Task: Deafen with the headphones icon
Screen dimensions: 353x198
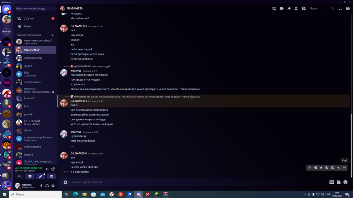Action: pos(47,186)
